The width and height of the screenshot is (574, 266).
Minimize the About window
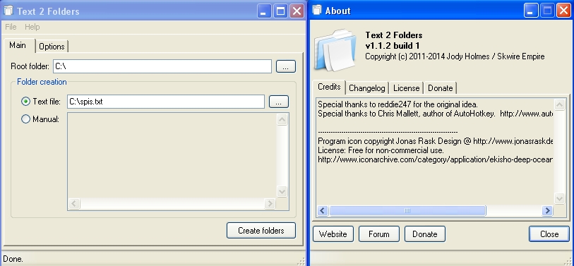[531, 11]
